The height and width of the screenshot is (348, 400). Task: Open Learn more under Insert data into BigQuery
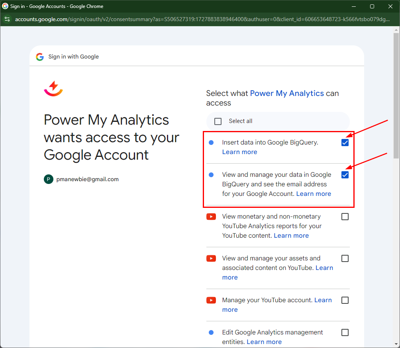coord(239,152)
